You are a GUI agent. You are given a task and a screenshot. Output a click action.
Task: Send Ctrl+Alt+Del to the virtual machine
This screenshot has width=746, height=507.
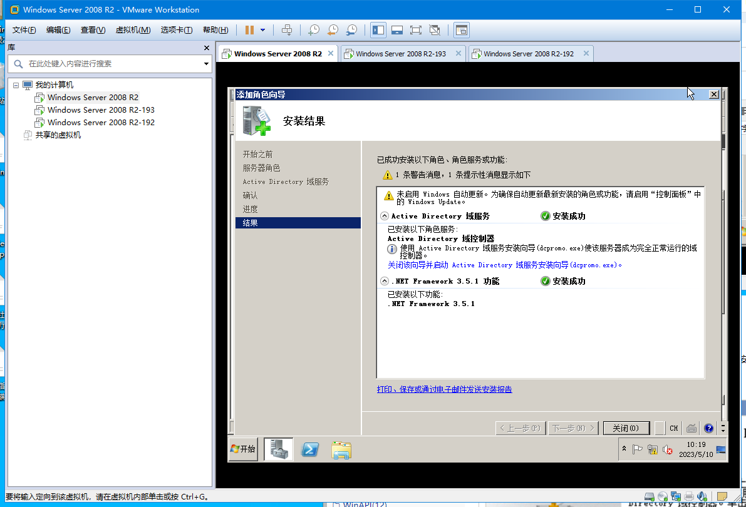click(x=287, y=30)
